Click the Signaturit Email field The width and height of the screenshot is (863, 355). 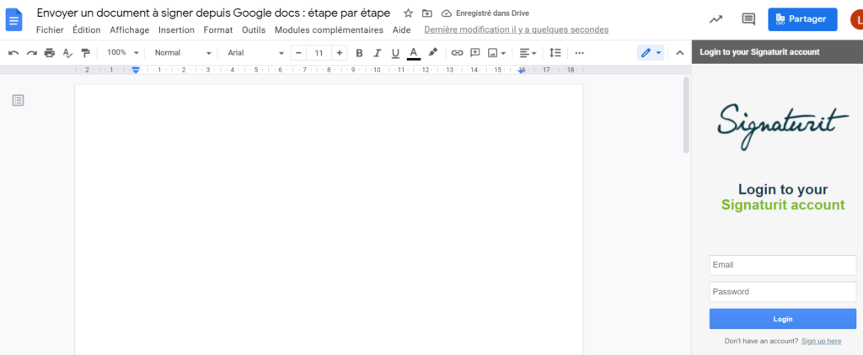[x=783, y=265]
